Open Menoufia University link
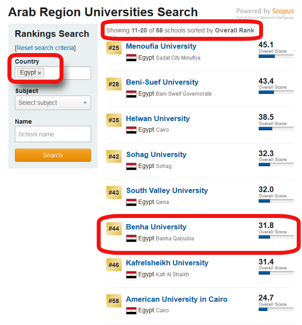This screenshot has height=325, width=302. click(161, 46)
